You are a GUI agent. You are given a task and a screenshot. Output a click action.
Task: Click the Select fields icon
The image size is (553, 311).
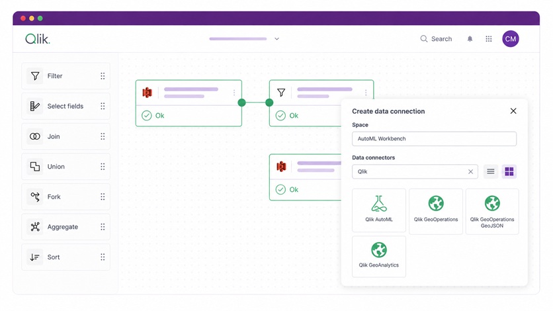pyautogui.click(x=35, y=106)
